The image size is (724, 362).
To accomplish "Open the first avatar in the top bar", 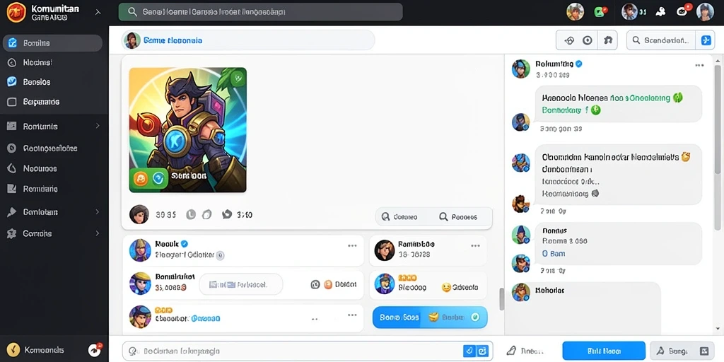I will coord(576,12).
